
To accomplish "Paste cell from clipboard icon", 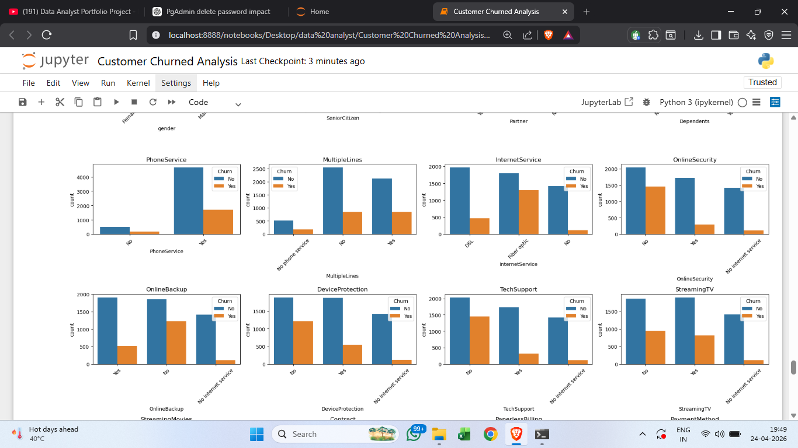I will coord(97,102).
